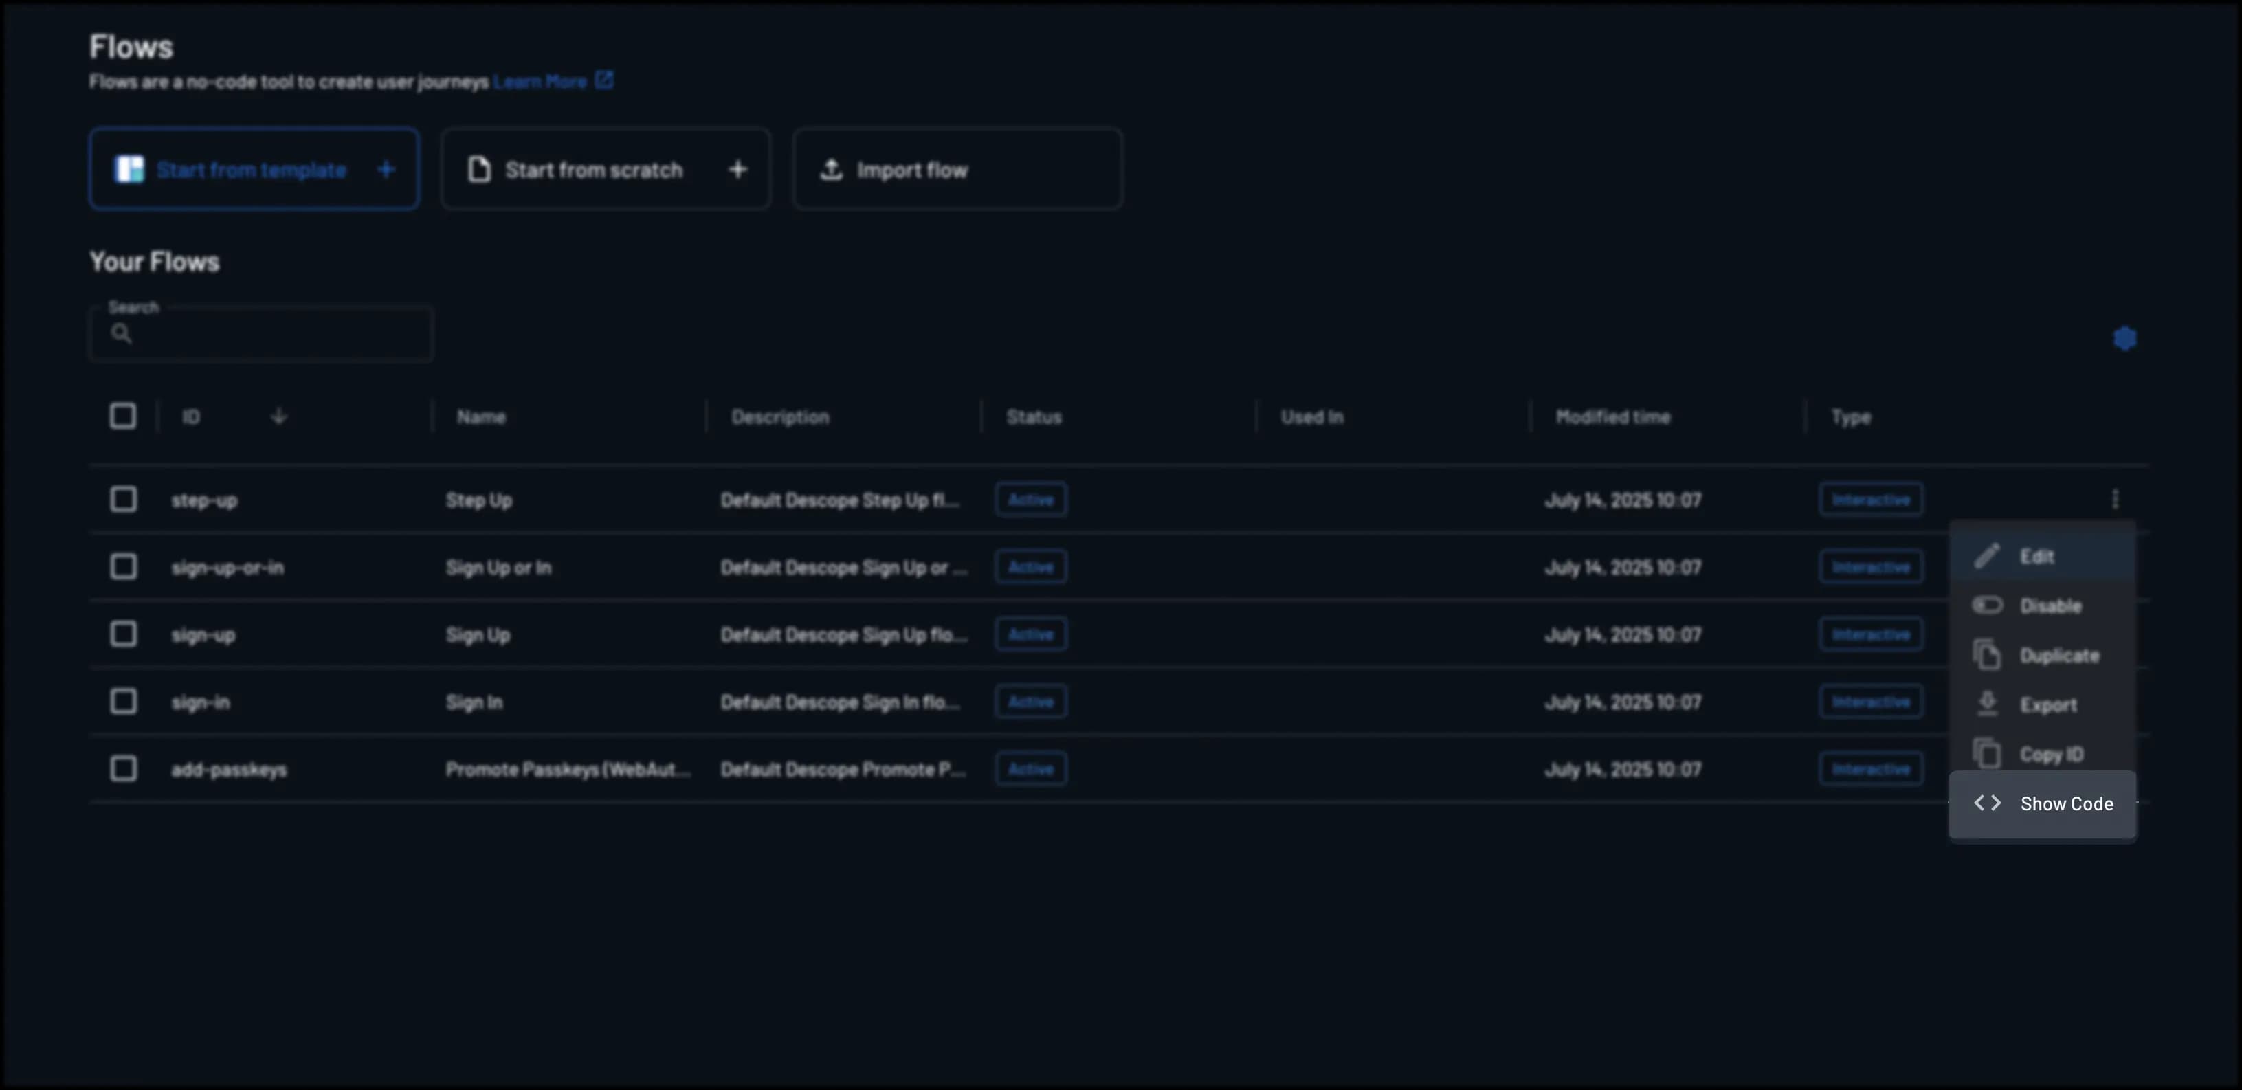Click the search magnifier icon
The height and width of the screenshot is (1090, 2242).
tap(122, 334)
